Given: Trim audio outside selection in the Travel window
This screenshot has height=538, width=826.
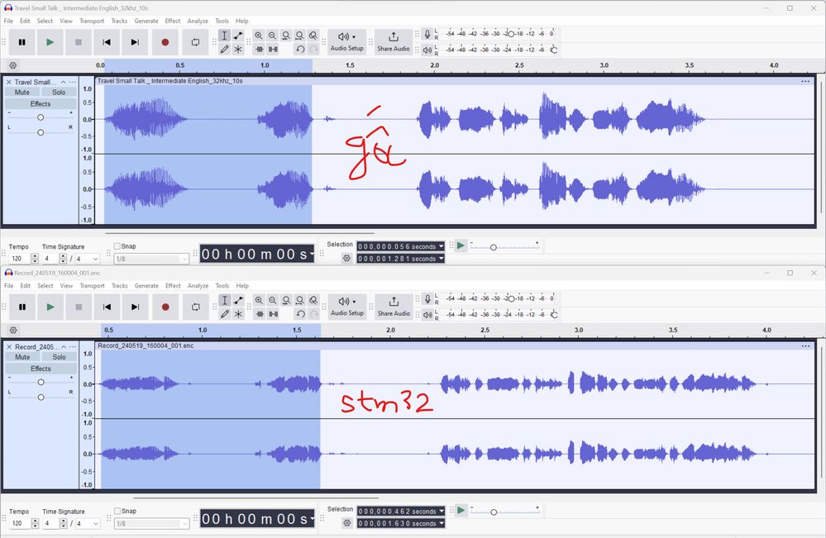Looking at the screenshot, I should click(x=259, y=49).
